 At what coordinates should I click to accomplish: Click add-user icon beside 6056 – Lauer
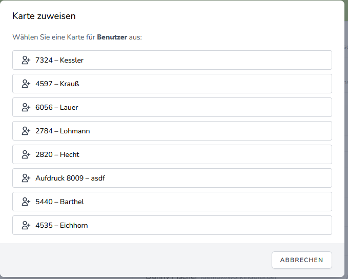point(26,107)
